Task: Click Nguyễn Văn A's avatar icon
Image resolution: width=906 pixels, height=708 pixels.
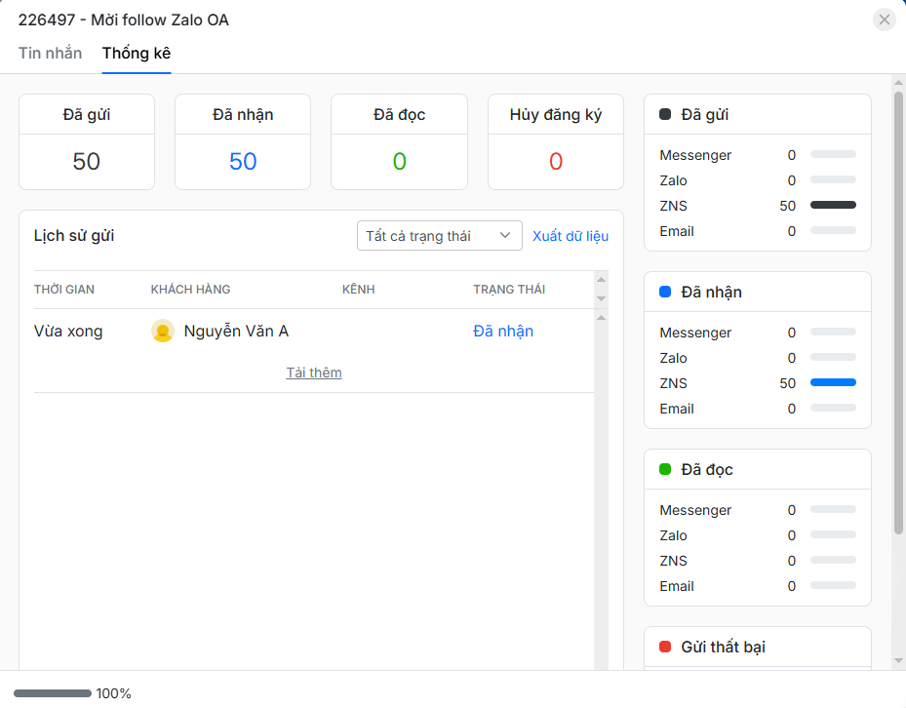Action: click(x=163, y=332)
